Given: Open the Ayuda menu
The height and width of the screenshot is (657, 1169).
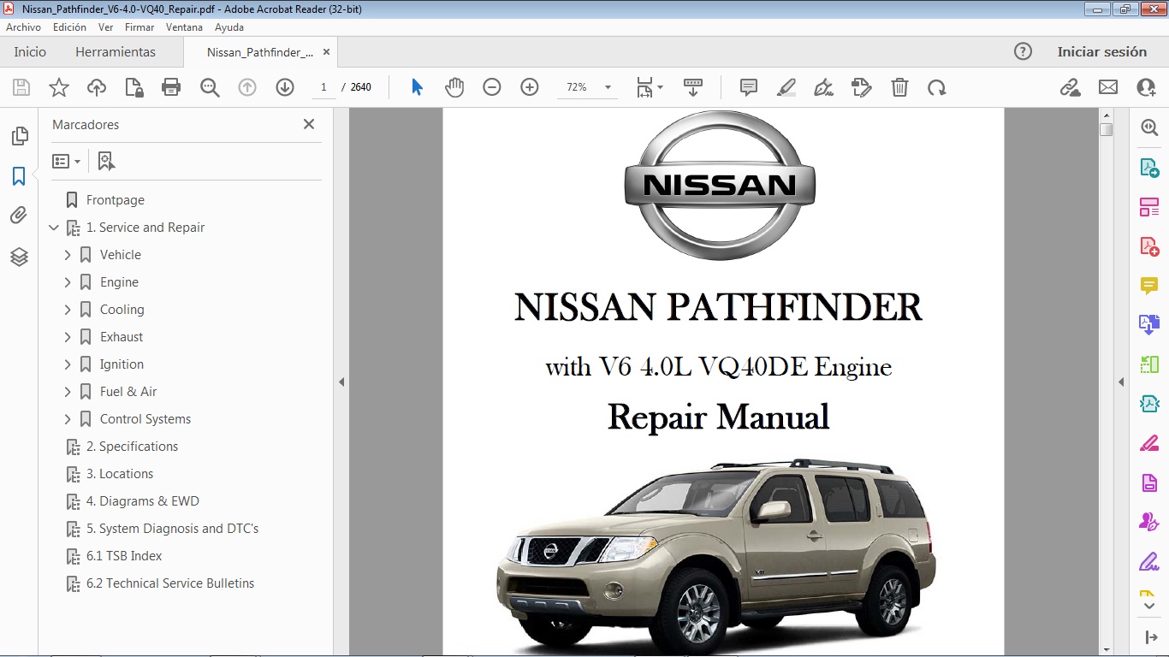Looking at the screenshot, I should [229, 27].
